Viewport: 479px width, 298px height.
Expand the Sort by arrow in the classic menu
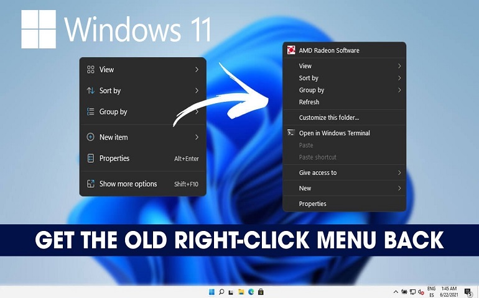(x=399, y=78)
